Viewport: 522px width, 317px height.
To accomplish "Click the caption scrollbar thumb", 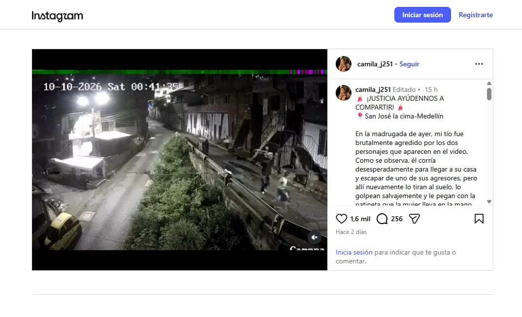I will pos(489,94).
